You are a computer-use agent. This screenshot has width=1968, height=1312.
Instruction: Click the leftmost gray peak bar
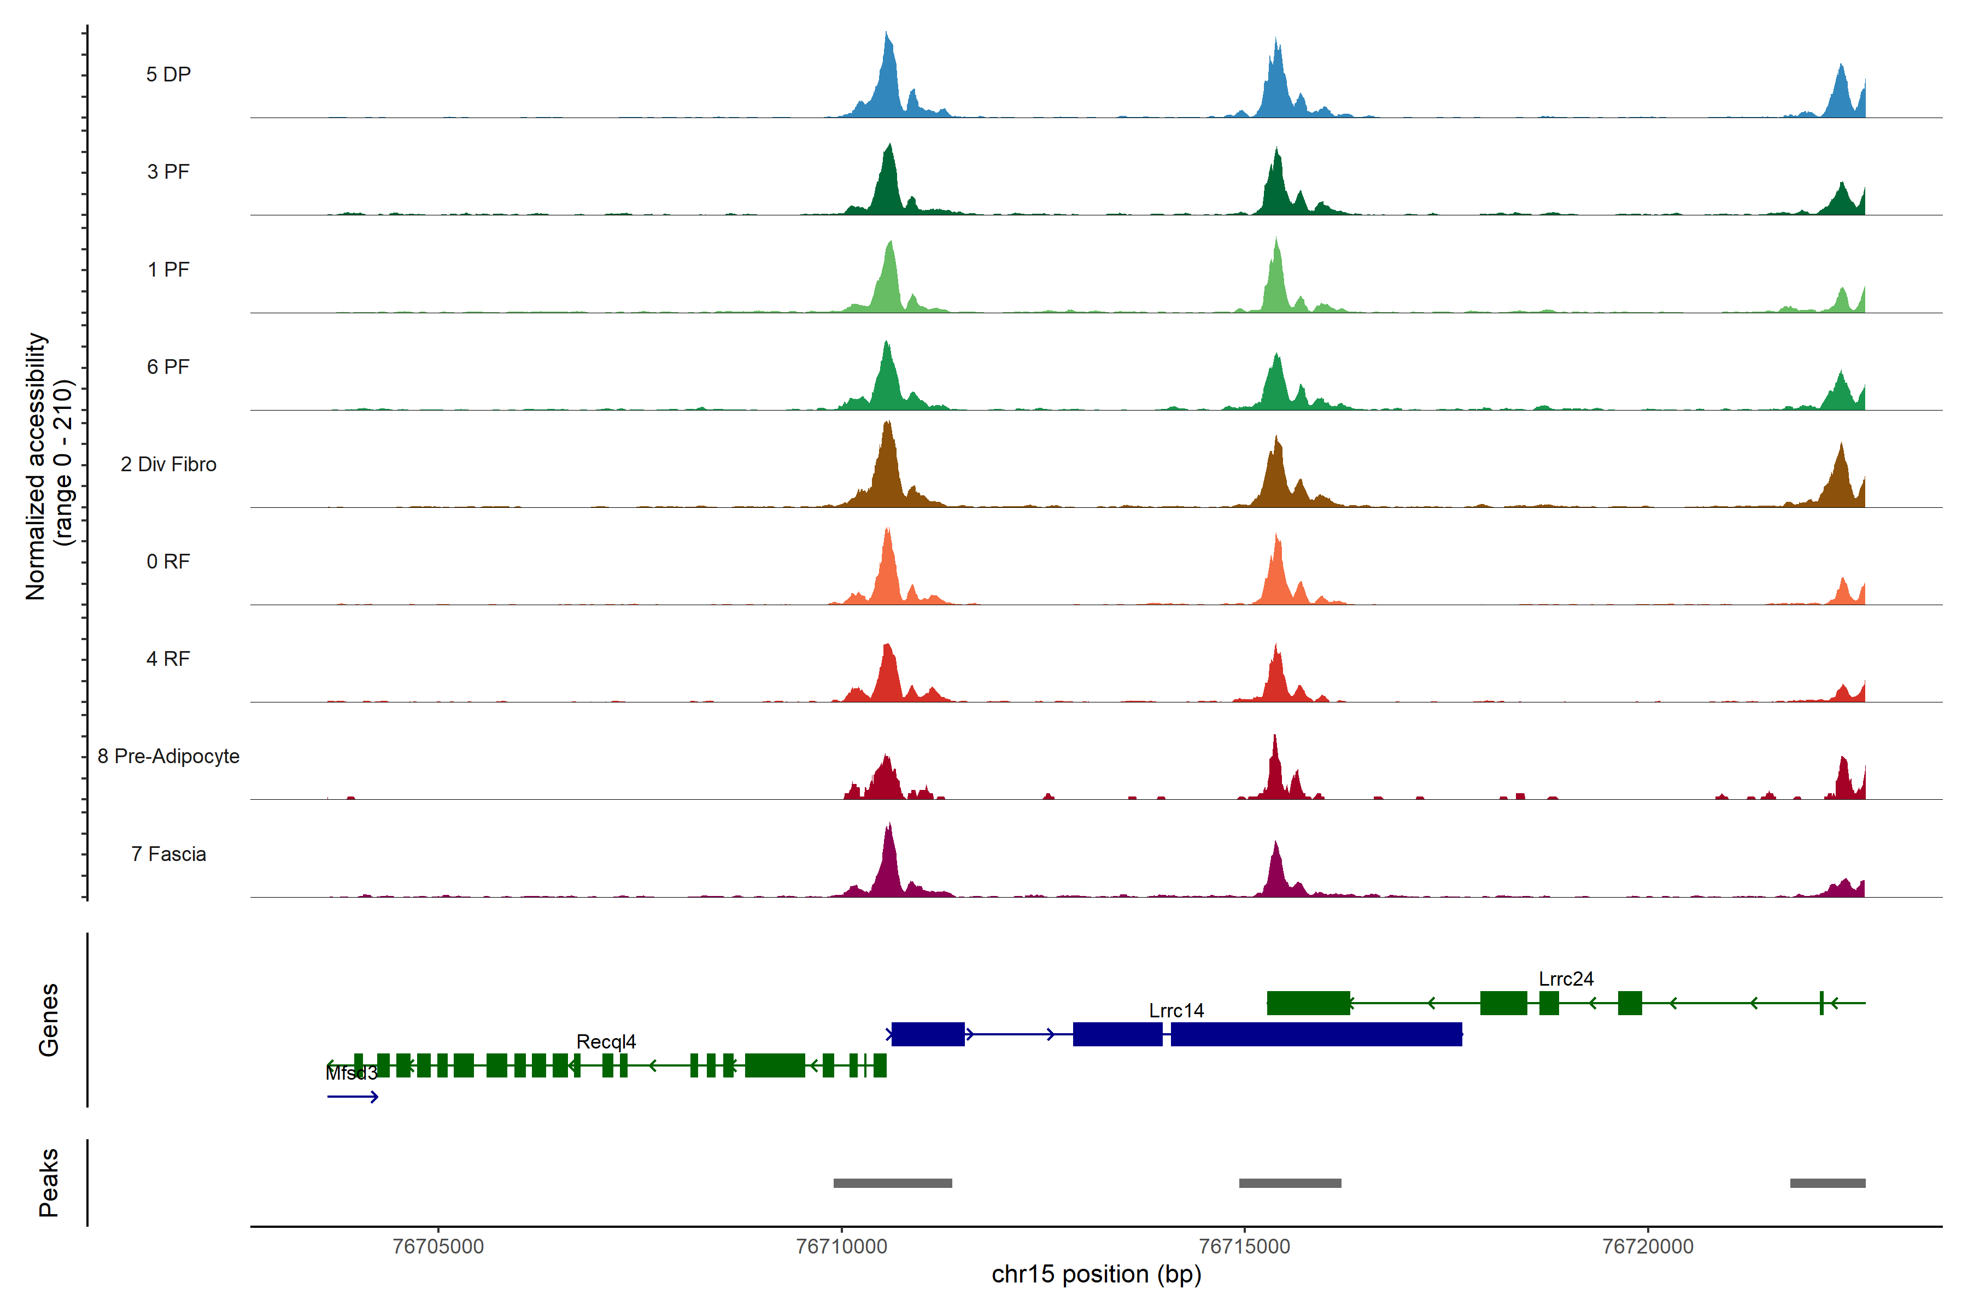tap(892, 1183)
